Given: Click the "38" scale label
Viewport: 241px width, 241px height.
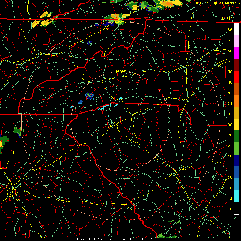Looking at the screenshot, I should (x=230, y=103).
